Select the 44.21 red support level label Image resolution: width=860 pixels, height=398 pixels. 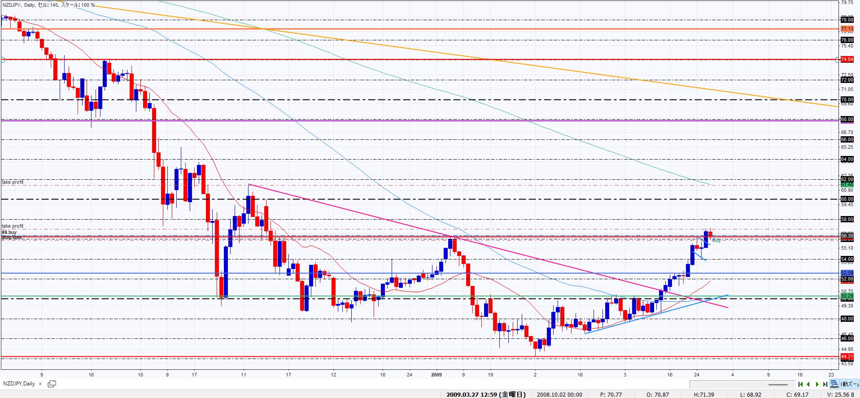tap(847, 357)
